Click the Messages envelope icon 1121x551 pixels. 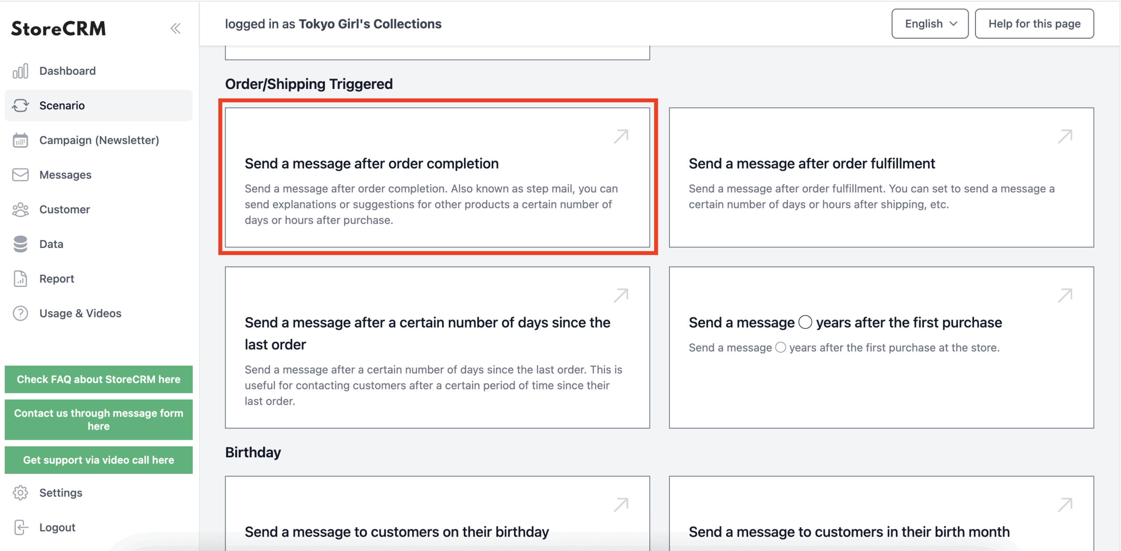(x=20, y=175)
